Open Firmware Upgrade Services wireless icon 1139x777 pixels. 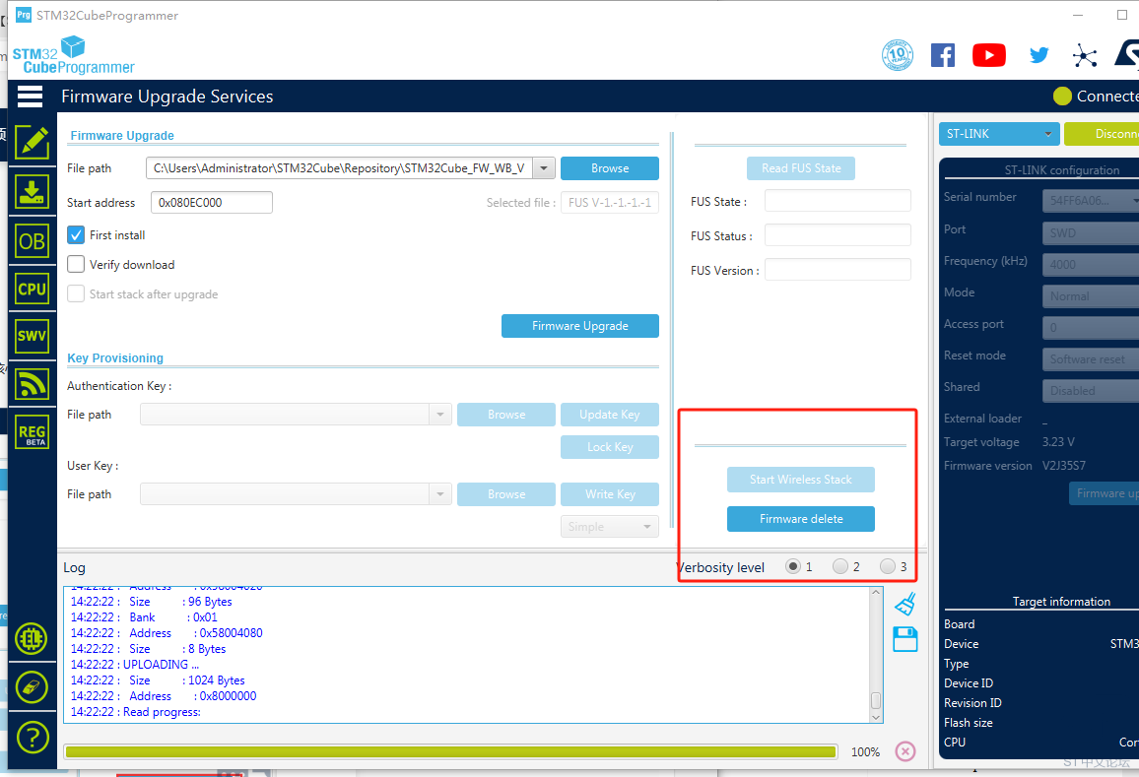32,384
